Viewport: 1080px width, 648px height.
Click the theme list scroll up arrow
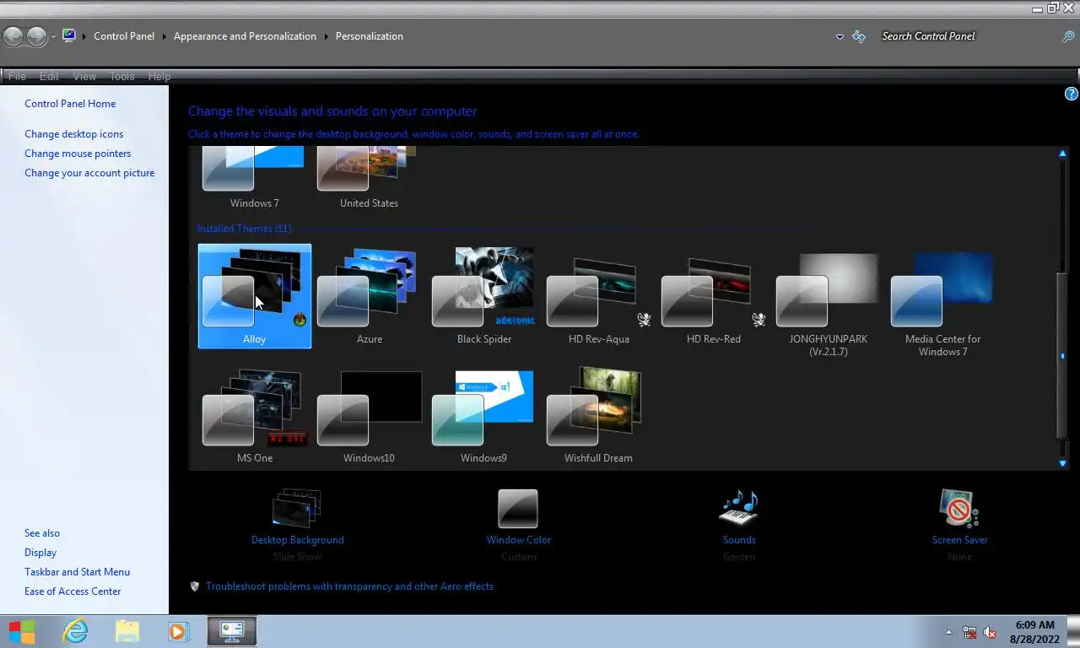pyautogui.click(x=1062, y=154)
